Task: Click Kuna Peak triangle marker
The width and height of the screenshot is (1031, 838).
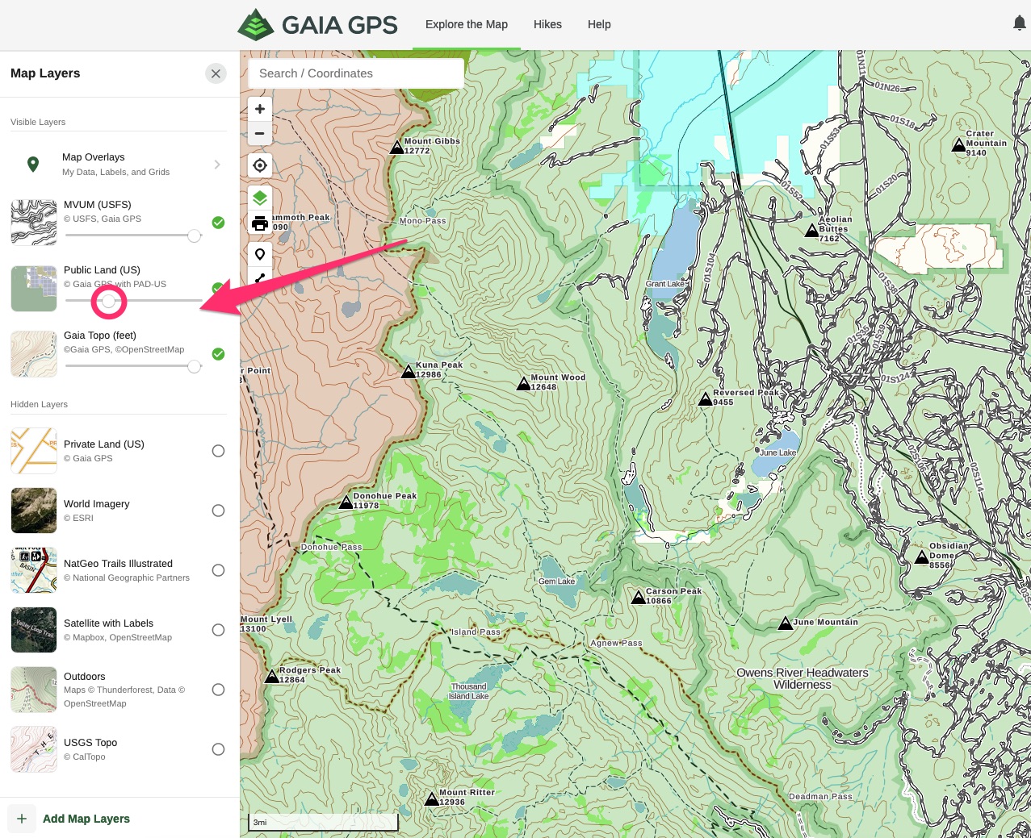Action: point(409,371)
